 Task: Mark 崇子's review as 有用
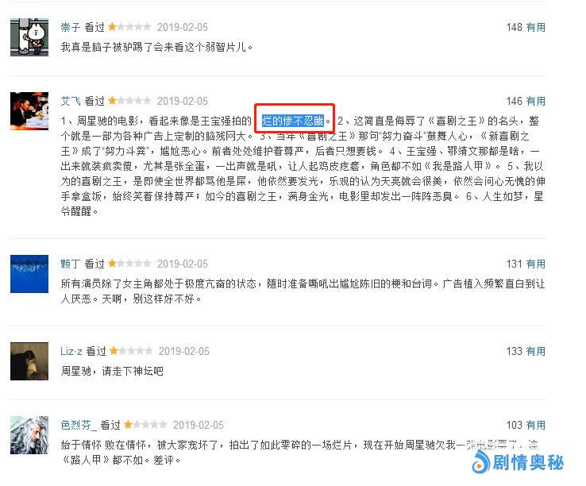pyautogui.click(x=535, y=27)
